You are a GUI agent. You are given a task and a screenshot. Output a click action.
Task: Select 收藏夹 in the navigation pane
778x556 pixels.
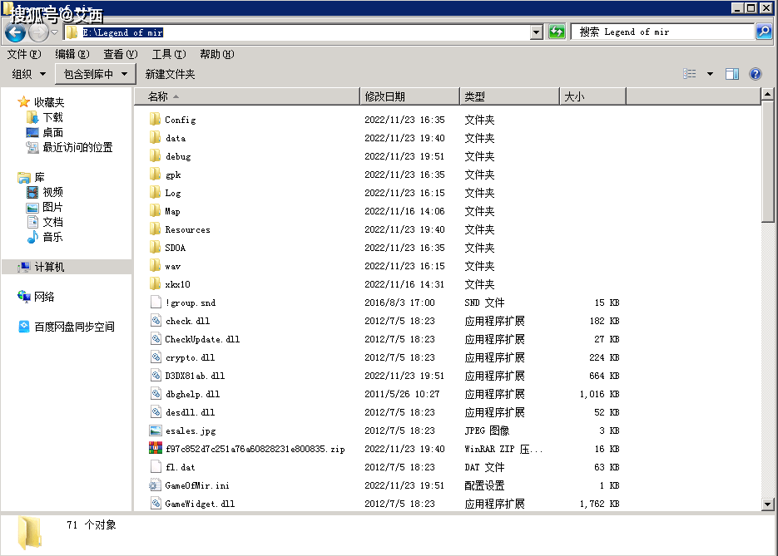48,102
